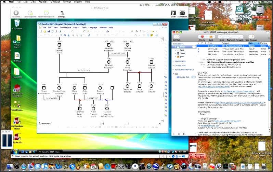Click GenoPro 2007 taskbar button in Vista
This screenshot has width=273, height=172.
[49, 152]
